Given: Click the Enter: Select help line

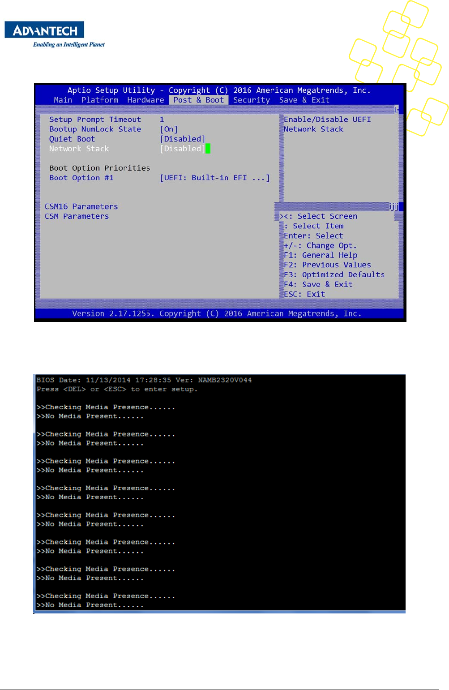Looking at the screenshot, I should tap(313, 236).
